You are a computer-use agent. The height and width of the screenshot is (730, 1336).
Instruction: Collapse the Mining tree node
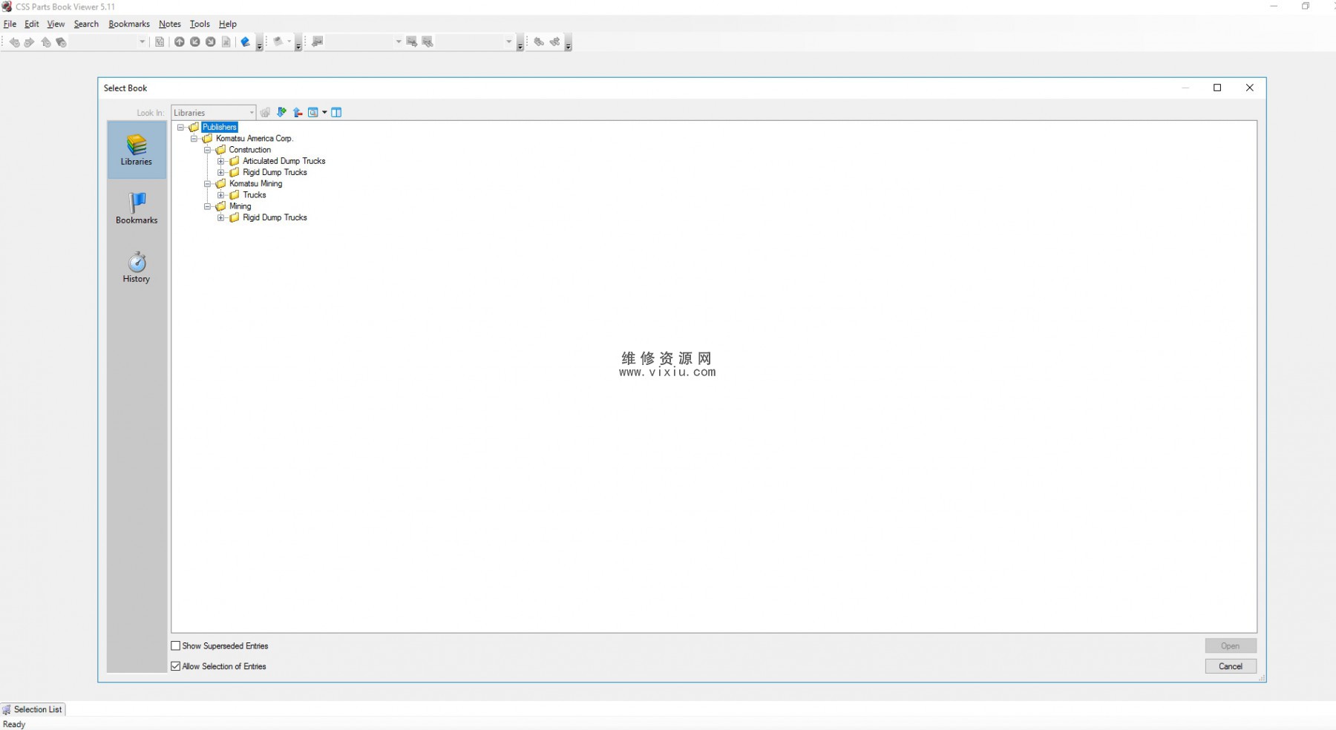click(x=207, y=206)
